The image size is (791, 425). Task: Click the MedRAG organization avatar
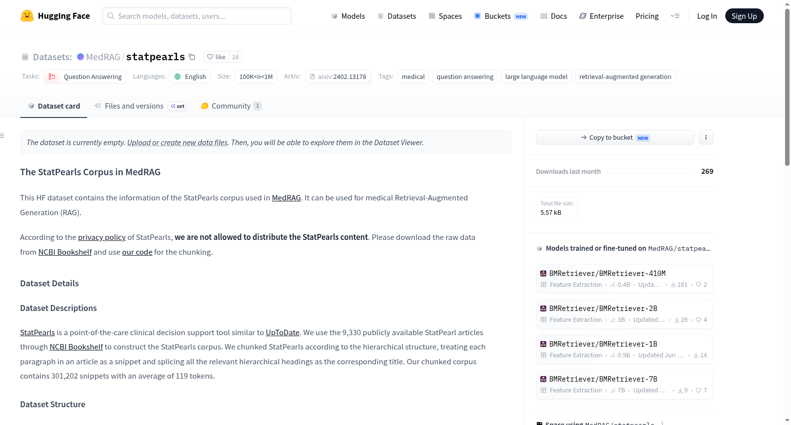coord(81,57)
